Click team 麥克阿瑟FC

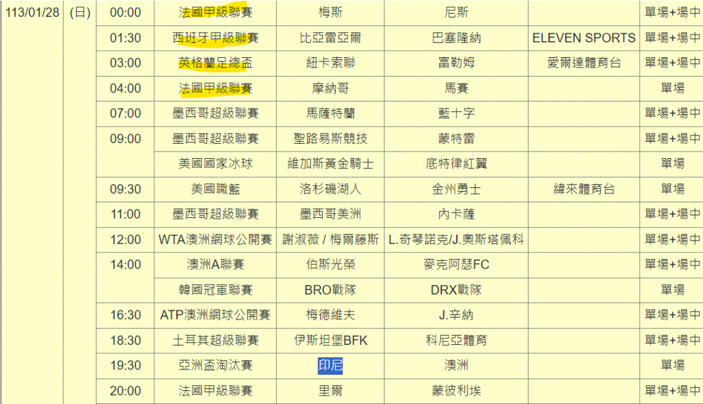click(x=456, y=265)
